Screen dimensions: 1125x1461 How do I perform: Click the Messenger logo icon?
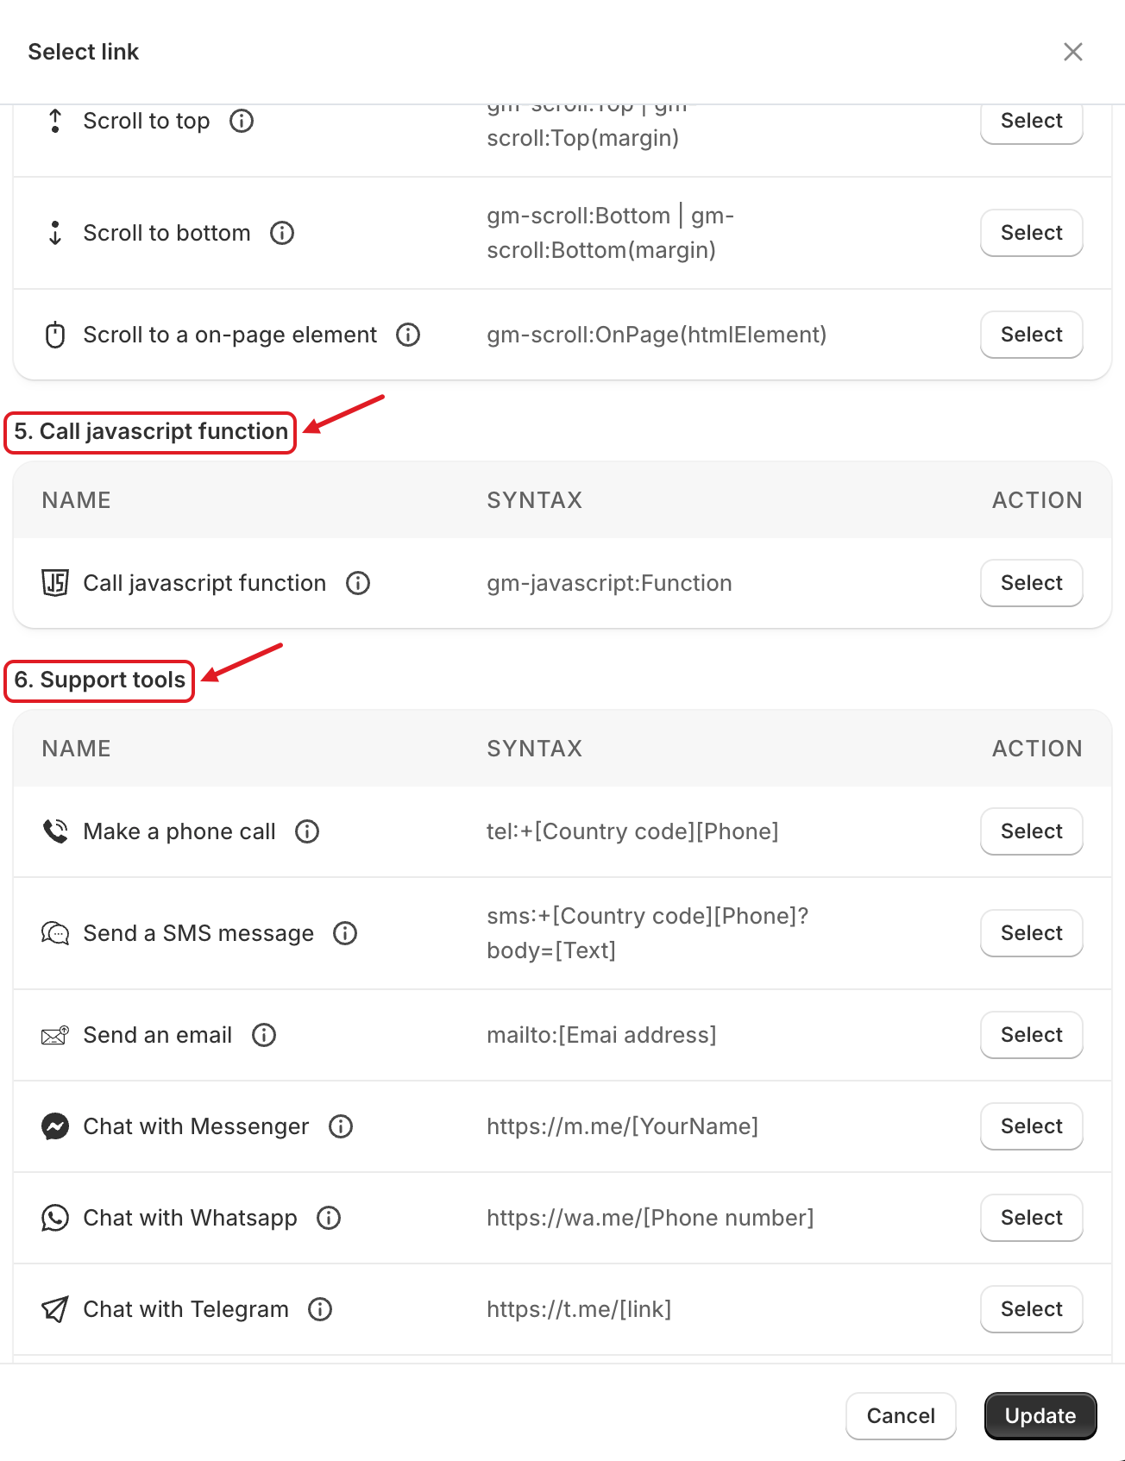coord(55,1126)
